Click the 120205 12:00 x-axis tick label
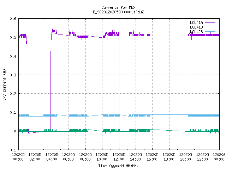226x169 pixels. click(119, 157)
